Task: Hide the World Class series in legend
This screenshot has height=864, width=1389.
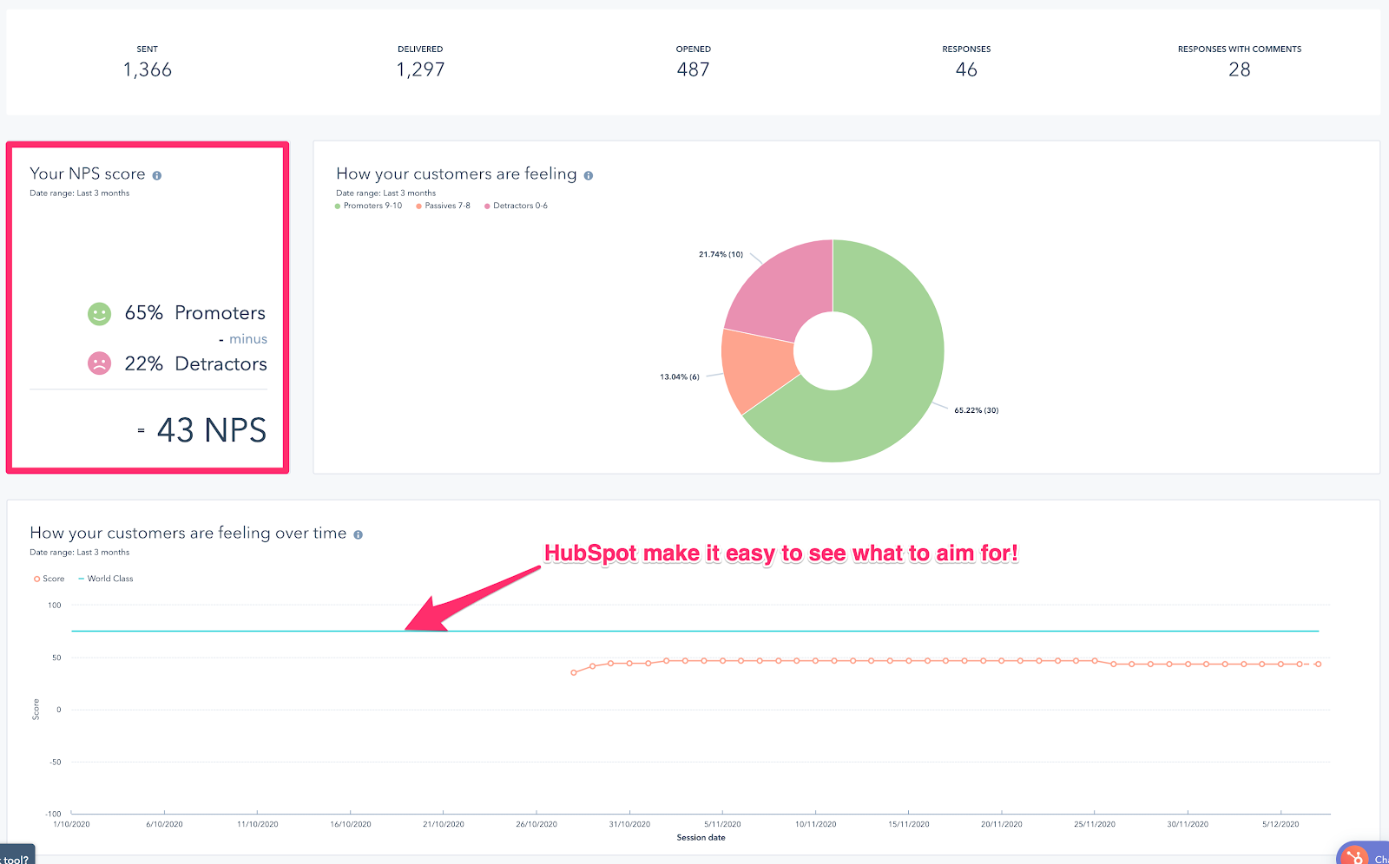Action: tap(106, 579)
